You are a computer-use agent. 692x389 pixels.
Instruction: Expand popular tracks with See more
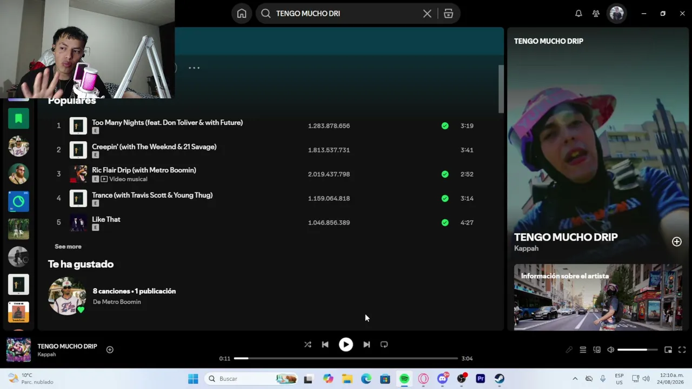tap(68, 246)
